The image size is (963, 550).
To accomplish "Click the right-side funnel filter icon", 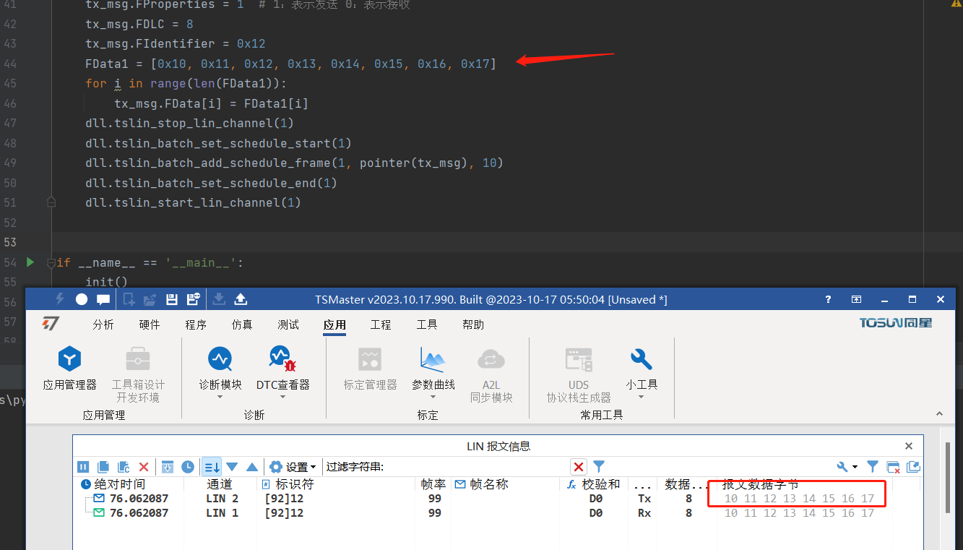I will 873,467.
